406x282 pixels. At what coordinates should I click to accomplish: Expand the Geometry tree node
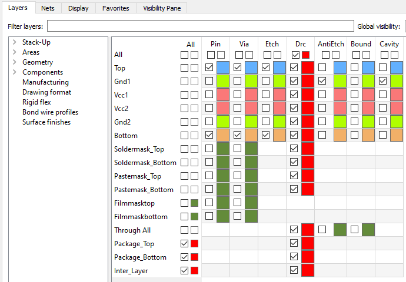point(15,62)
